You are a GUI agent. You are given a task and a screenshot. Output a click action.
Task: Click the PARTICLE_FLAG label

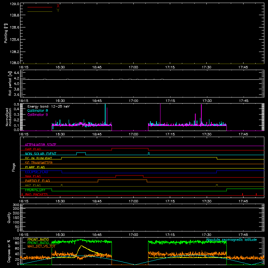pyautogui.click(x=38, y=181)
